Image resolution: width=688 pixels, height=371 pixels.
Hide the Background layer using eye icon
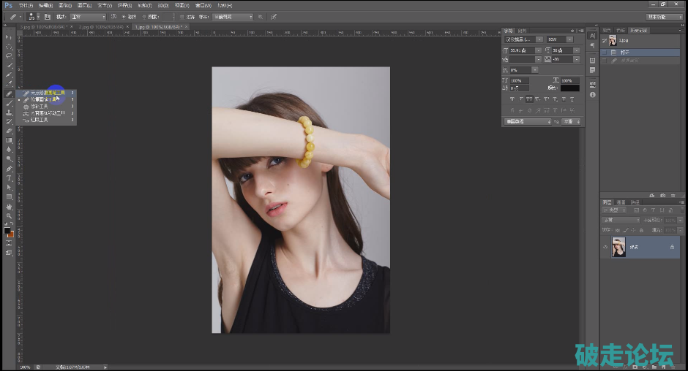605,248
